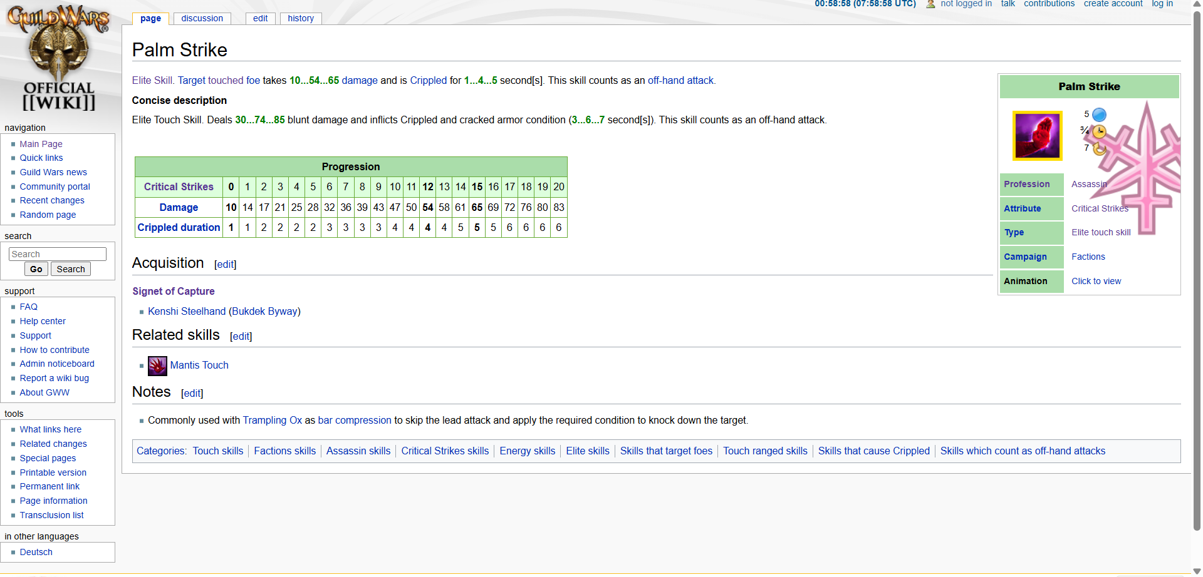Open the Trampling Ox link
This screenshot has width=1203, height=577.
pyautogui.click(x=273, y=420)
